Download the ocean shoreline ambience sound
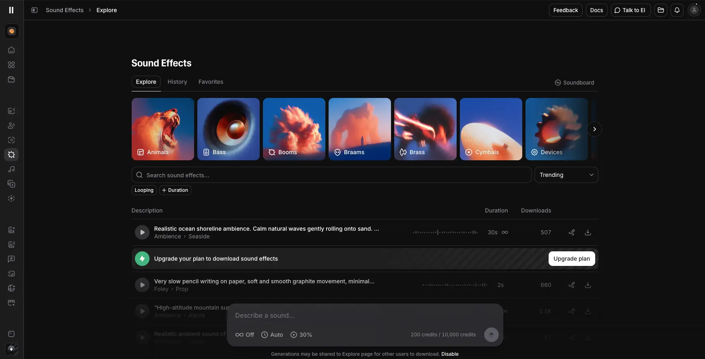 click(588, 232)
